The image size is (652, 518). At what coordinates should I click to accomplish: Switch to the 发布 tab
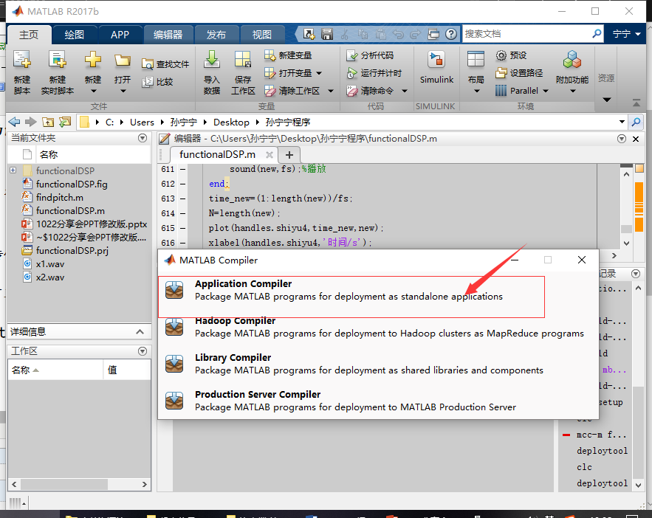point(216,35)
